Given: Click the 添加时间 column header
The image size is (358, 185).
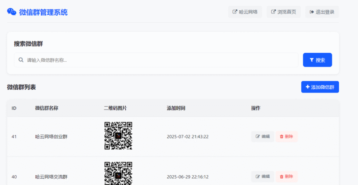Looking at the screenshot, I should click(176, 108).
